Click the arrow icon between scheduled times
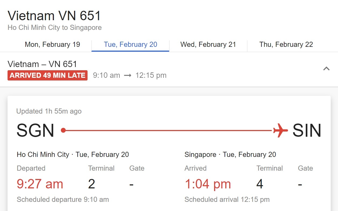The image size is (338, 211). coord(127,75)
